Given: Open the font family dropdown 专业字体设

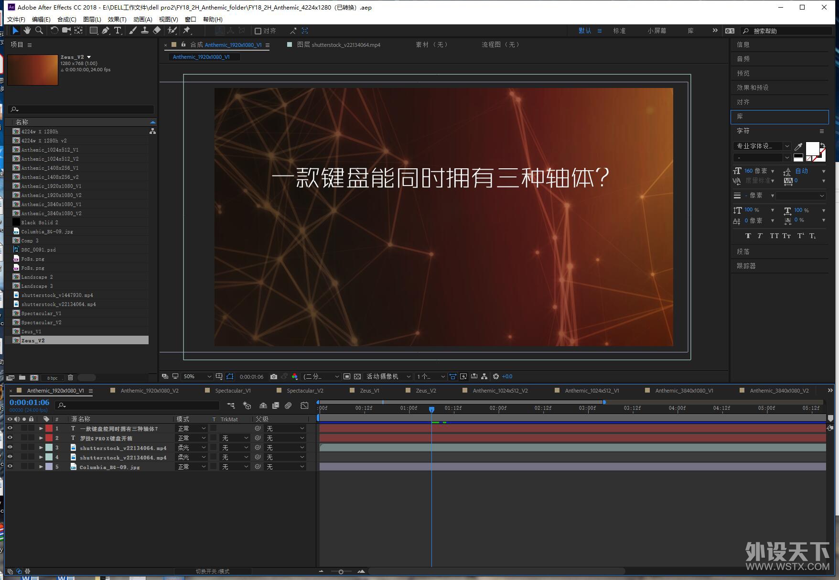Looking at the screenshot, I should 762,146.
